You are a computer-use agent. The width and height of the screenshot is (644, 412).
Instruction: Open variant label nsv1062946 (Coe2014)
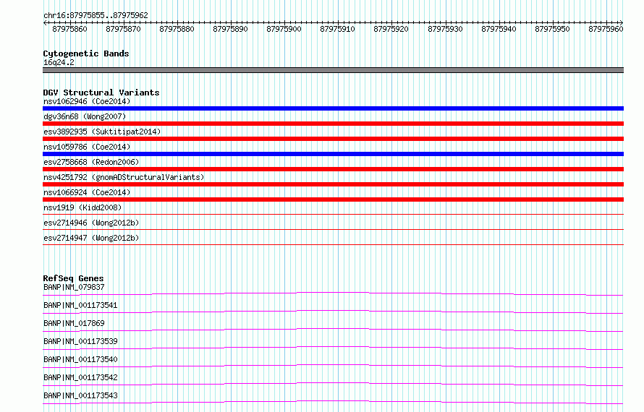pos(87,101)
